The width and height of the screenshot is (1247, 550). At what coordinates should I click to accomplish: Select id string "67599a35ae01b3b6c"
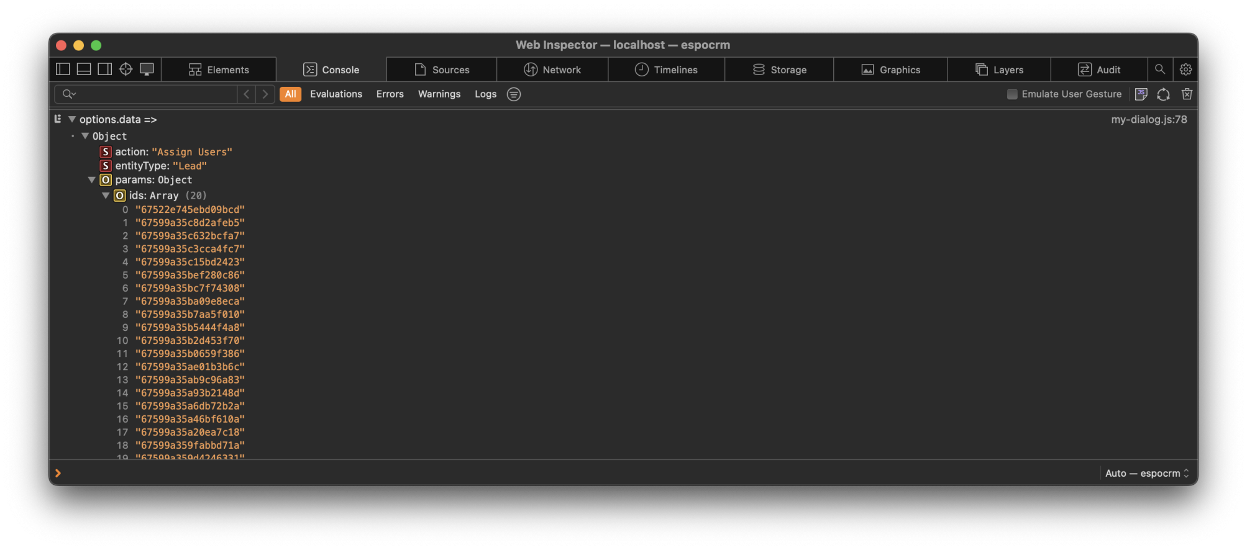pyautogui.click(x=190, y=367)
